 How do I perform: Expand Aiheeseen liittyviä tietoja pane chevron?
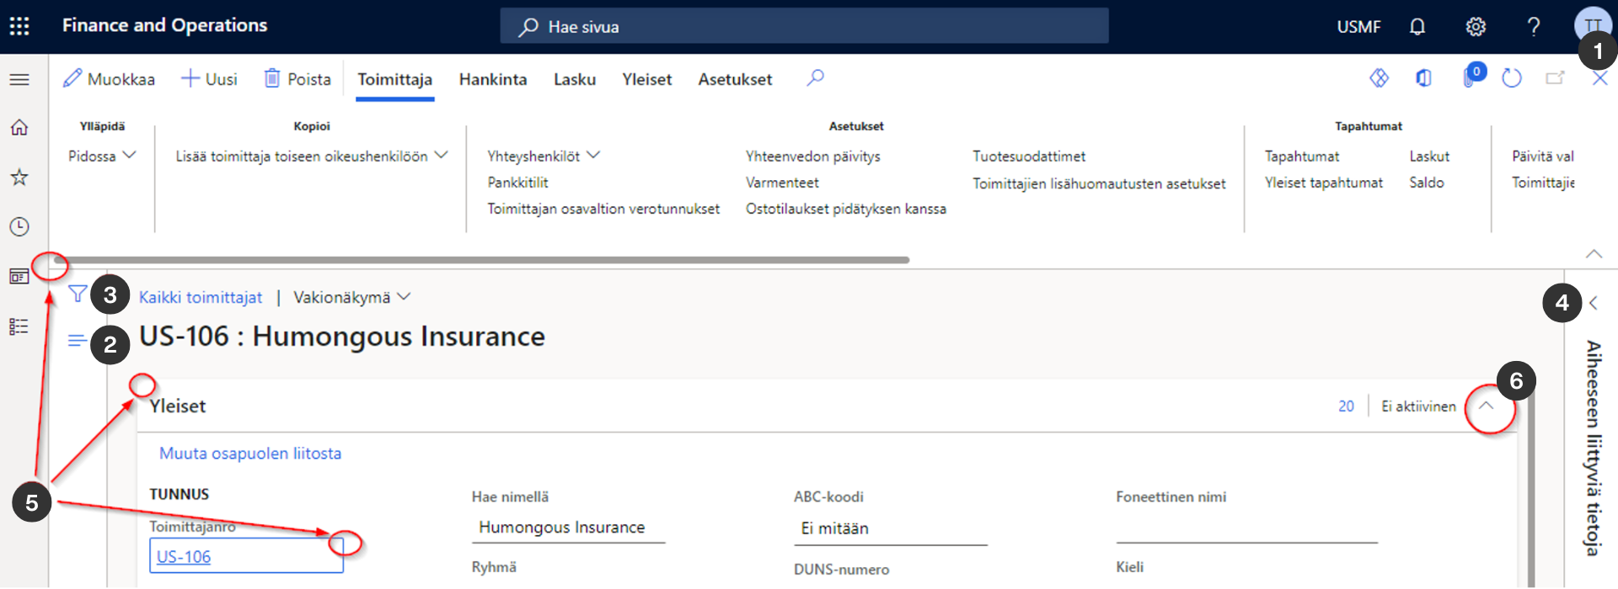point(1593,303)
